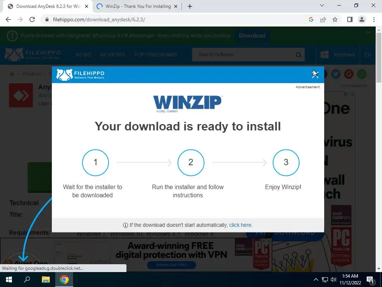This screenshot has height=287, width=382.
Task: Click the FileHippo logo in popup header
Action: point(80,75)
